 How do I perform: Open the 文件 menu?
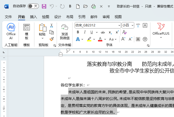tap(8, 17)
